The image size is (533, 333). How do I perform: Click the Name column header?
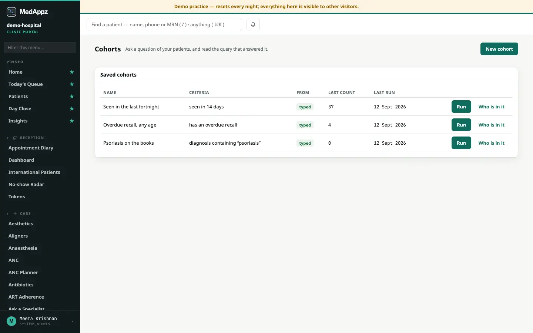tap(110, 92)
